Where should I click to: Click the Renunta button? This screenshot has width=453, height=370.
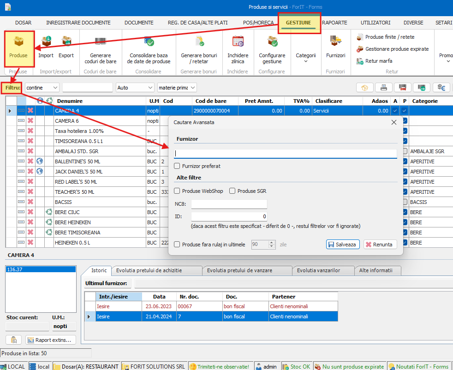tap(380, 245)
